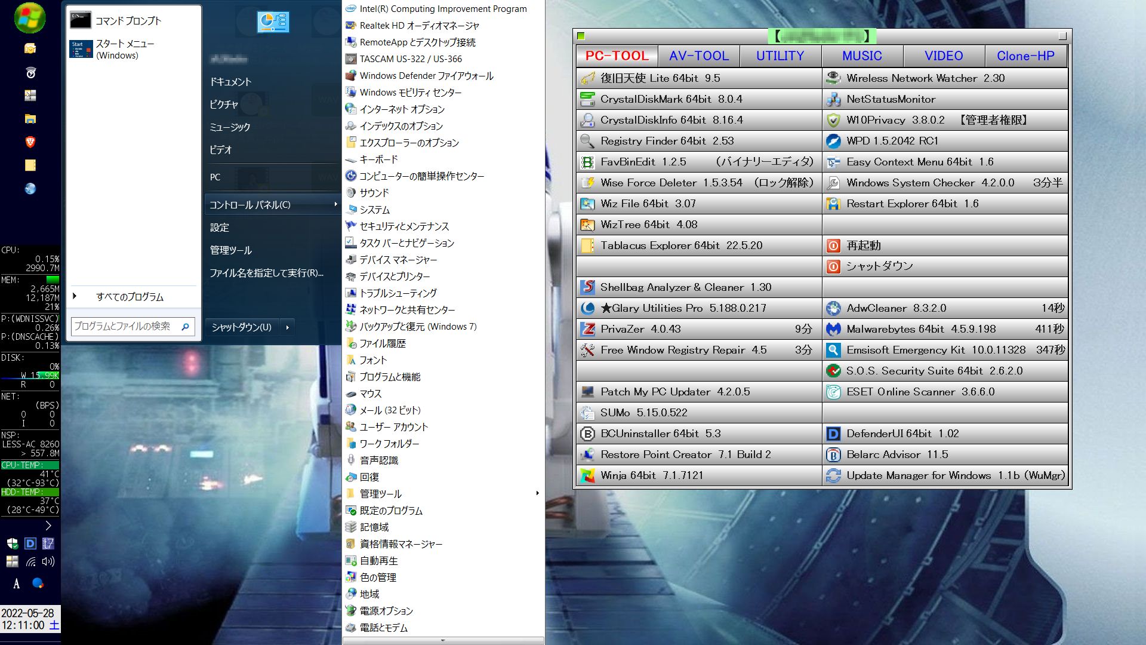This screenshot has height=645, width=1146.
Task: Click the シャットダウン power icon in launcher
Action: click(834, 266)
